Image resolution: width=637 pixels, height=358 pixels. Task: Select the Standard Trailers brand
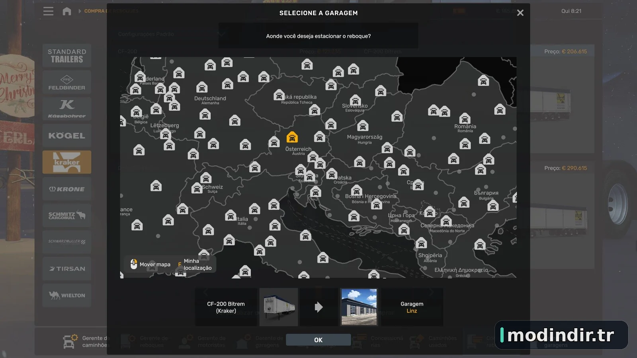pos(67,56)
